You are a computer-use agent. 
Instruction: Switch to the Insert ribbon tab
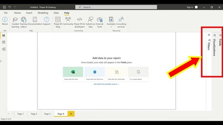click(x=29, y=13)
